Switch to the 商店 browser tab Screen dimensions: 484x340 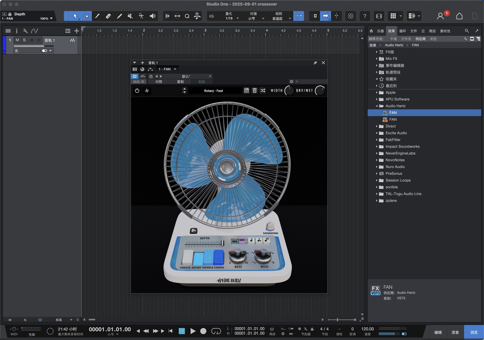432,31
